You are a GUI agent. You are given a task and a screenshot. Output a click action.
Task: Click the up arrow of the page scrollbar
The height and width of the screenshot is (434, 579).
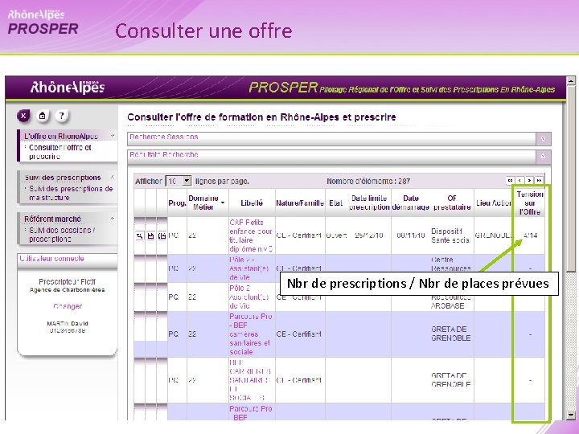coord(571,80)
